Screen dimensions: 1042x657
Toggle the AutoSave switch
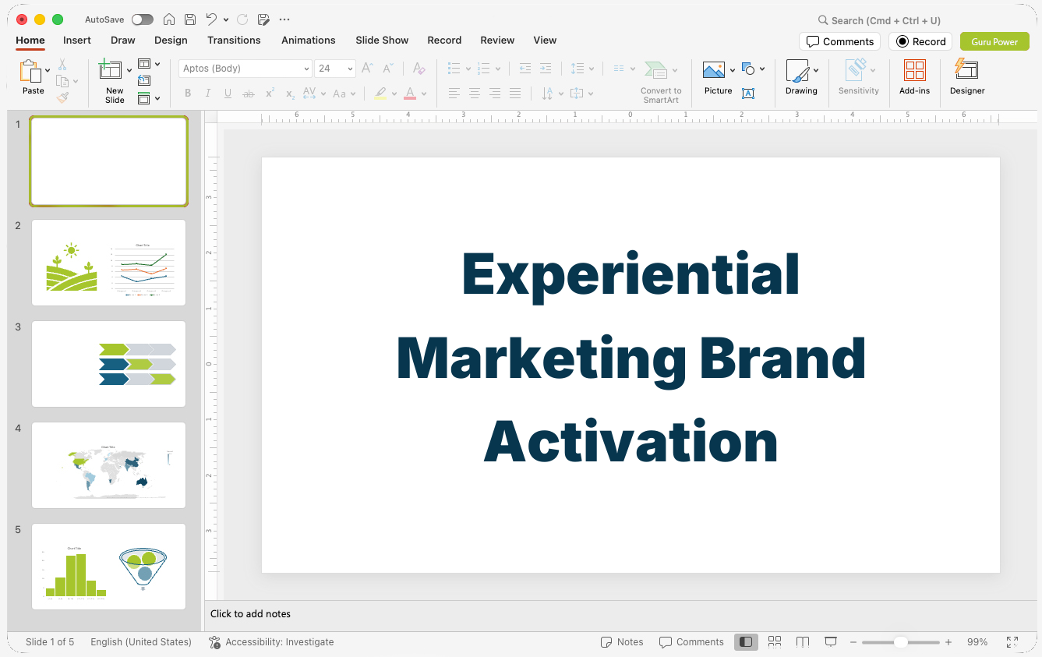coord(143,19)
